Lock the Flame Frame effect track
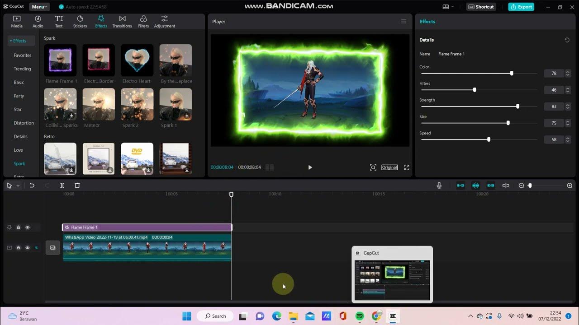This screenshot has height=325, width=579. point(19,227)
